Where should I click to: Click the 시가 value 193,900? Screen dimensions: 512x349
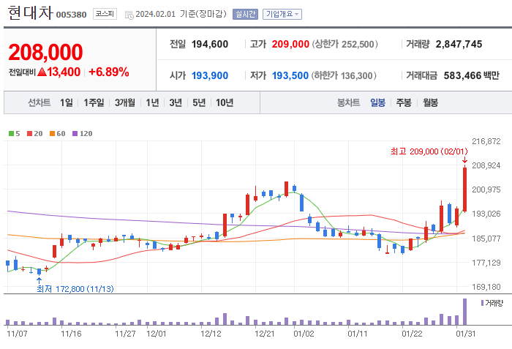coord(210,75)
